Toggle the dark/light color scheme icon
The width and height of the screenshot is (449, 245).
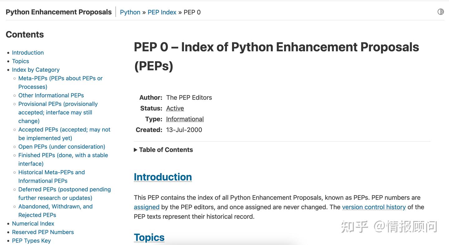(x=440, y=12)
